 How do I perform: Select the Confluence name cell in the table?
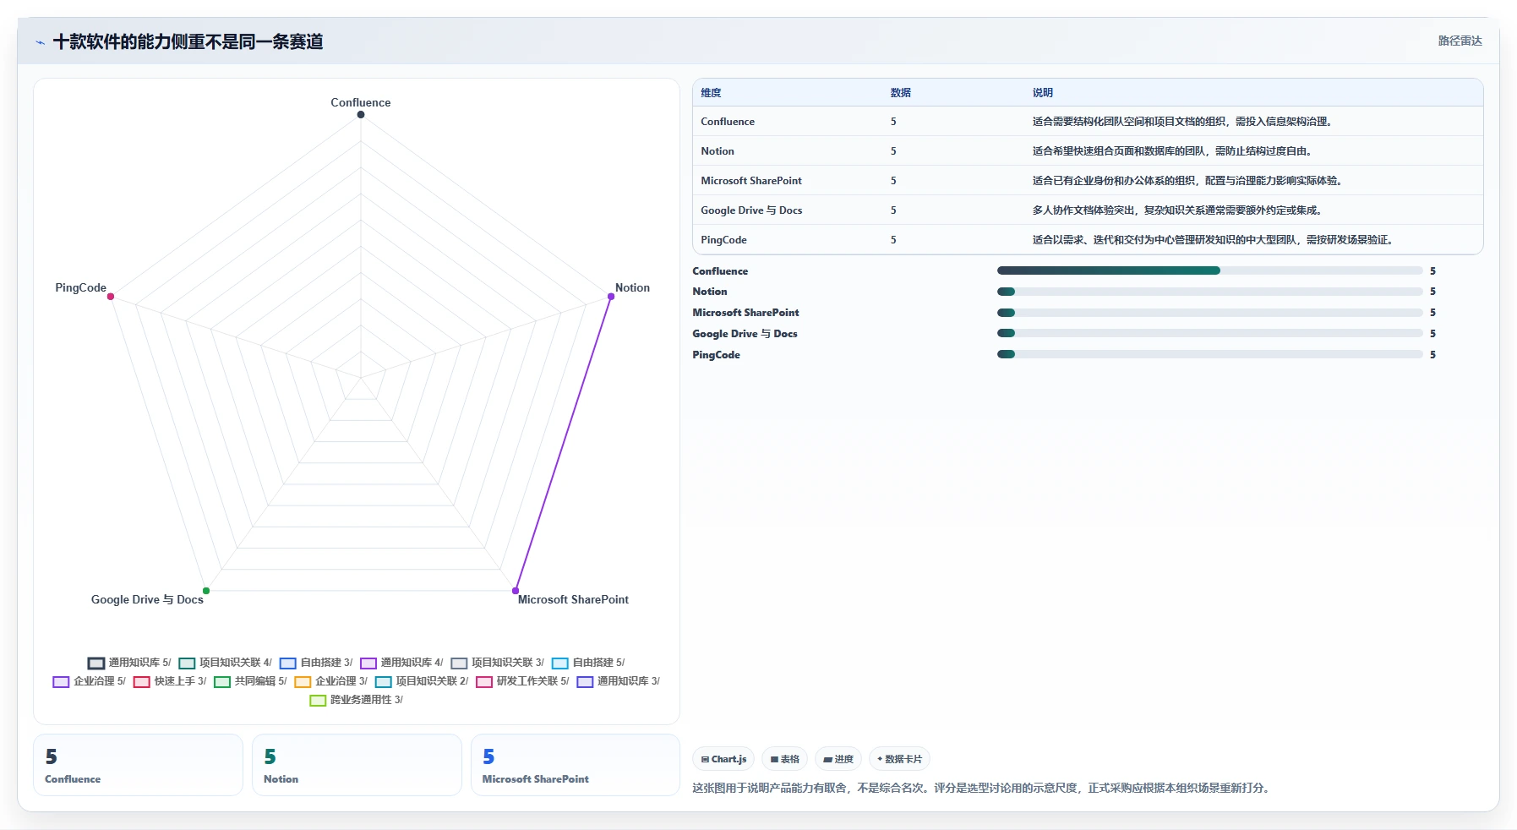click(728, 122)
